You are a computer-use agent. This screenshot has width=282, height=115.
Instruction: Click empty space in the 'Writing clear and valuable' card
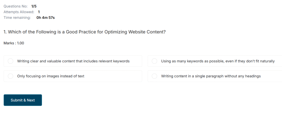tap(136, 61)
